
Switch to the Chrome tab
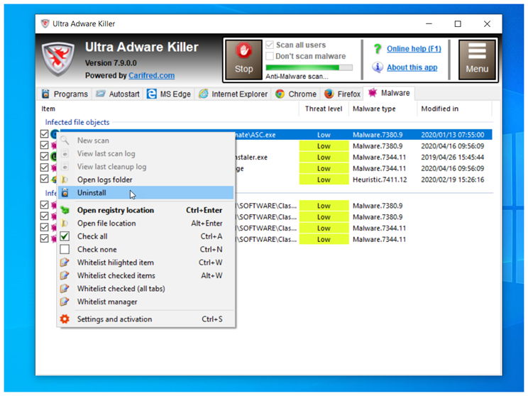(296, 94)
